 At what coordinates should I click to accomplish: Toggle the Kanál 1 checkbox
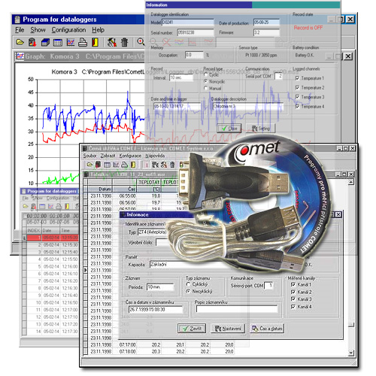coord(293,284)
